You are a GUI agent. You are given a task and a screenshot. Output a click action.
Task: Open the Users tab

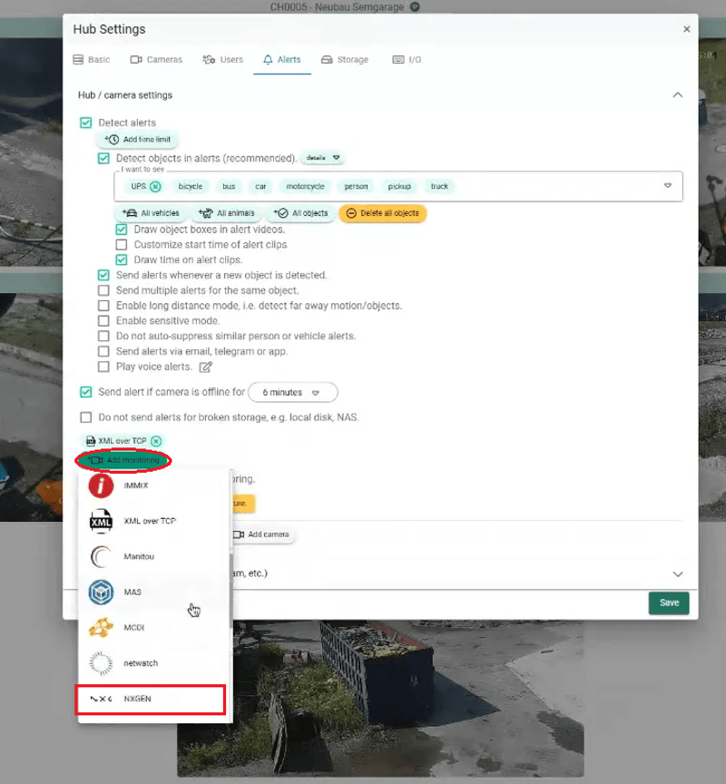(x=223, y=60)
